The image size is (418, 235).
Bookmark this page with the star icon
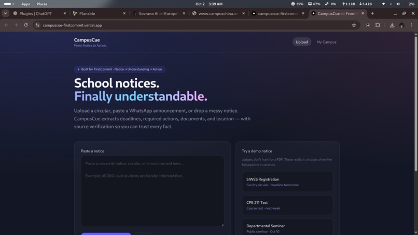coord(354,25)
